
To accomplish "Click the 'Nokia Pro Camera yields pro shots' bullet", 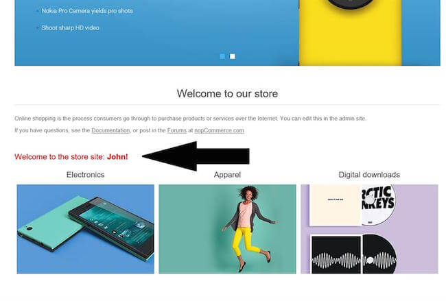I will tap(87, 11).
